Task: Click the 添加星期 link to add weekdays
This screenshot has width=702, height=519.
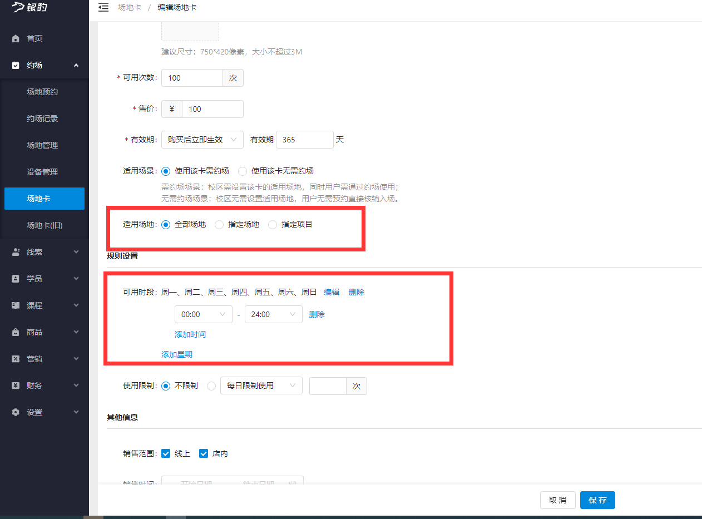Action: pyautogui.click(x=176, y=354)
